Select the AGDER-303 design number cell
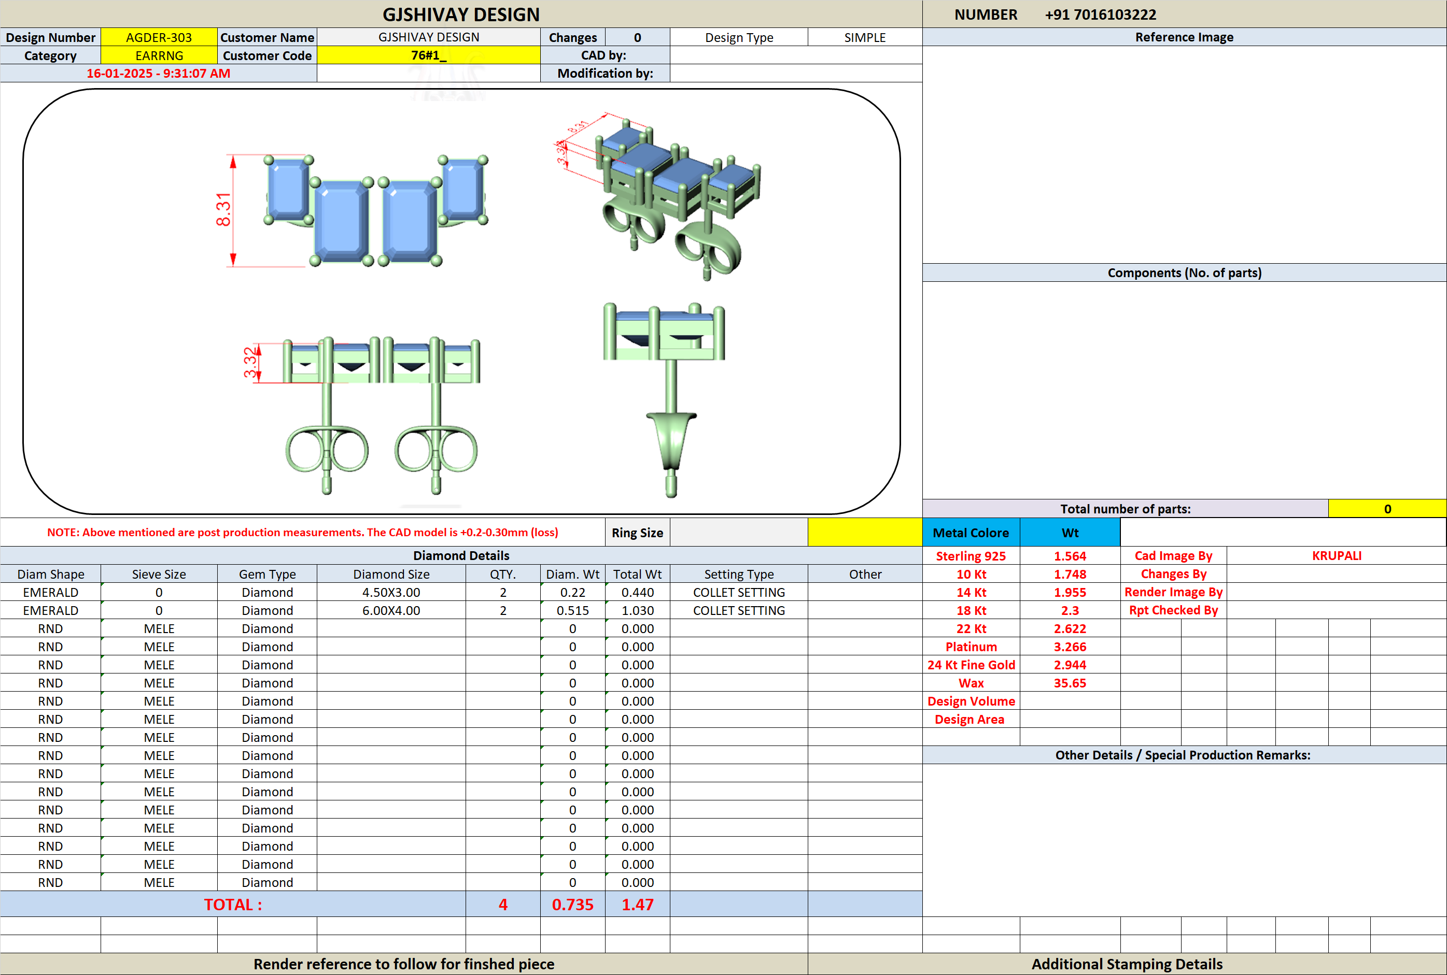1447x975 pixels. pos(159,37)
